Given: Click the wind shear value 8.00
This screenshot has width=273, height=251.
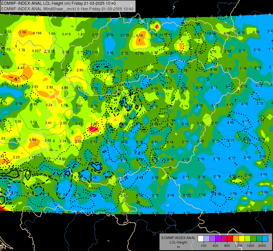Looking at the screenshot, I should click(x=62, y=159).
